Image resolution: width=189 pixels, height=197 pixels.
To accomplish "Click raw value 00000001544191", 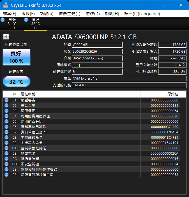I will (165, 143).
